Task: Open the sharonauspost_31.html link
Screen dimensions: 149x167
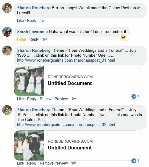Action: point(66,60)
